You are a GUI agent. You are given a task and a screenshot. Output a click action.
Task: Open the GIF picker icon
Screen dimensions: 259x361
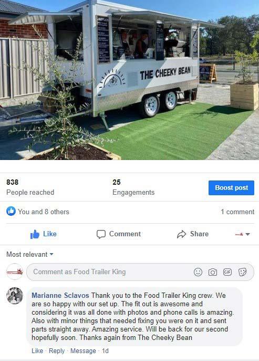[x=227, y=272]
